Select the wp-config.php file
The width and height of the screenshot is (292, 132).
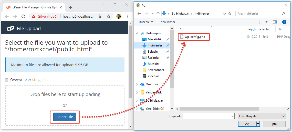pyautogui.click(x=195, y=37)
